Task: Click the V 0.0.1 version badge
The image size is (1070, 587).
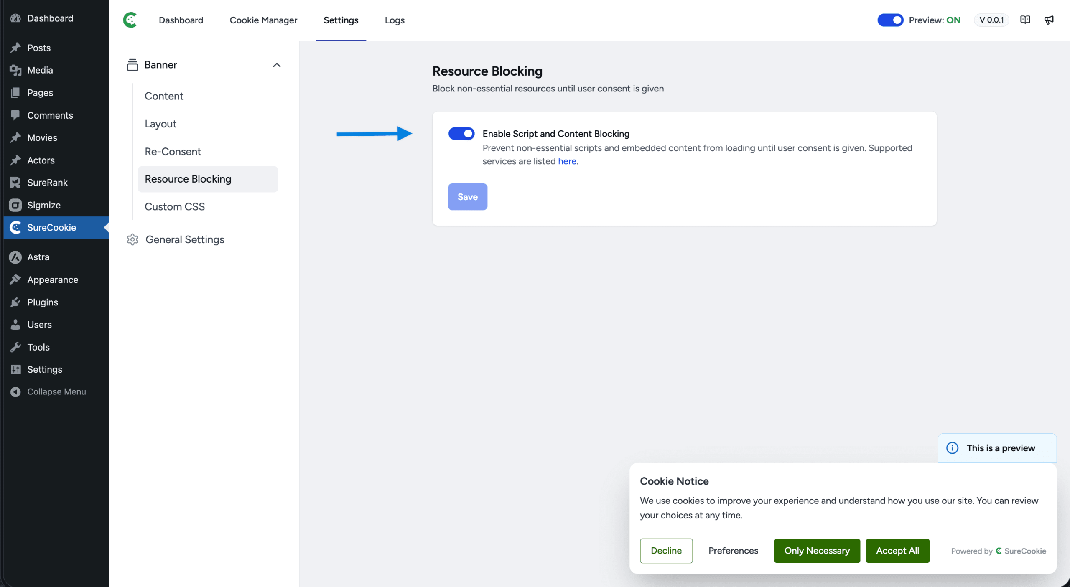Action: pyautogui.click(x=991, y=20)
